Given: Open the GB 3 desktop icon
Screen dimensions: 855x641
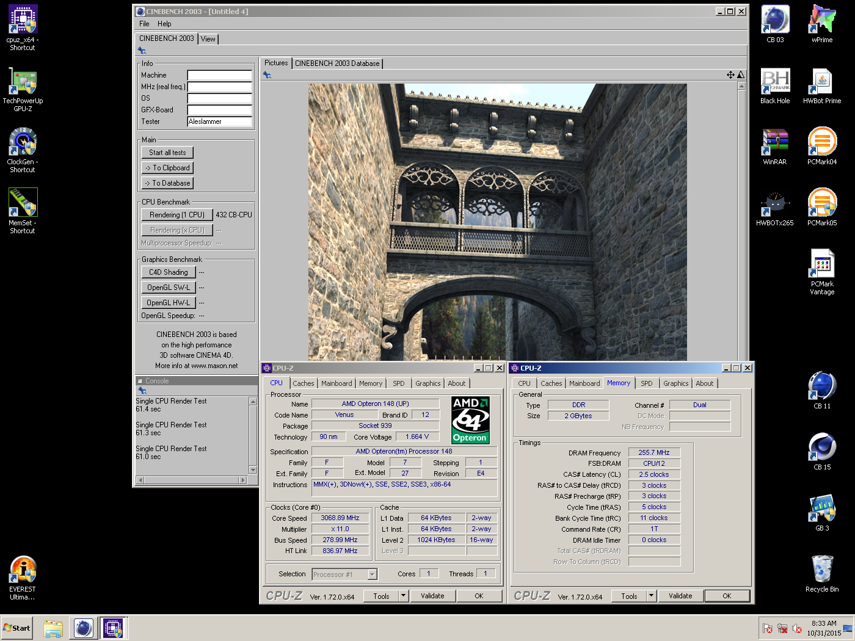Looking at the screenshot, I should coord(822,512).
